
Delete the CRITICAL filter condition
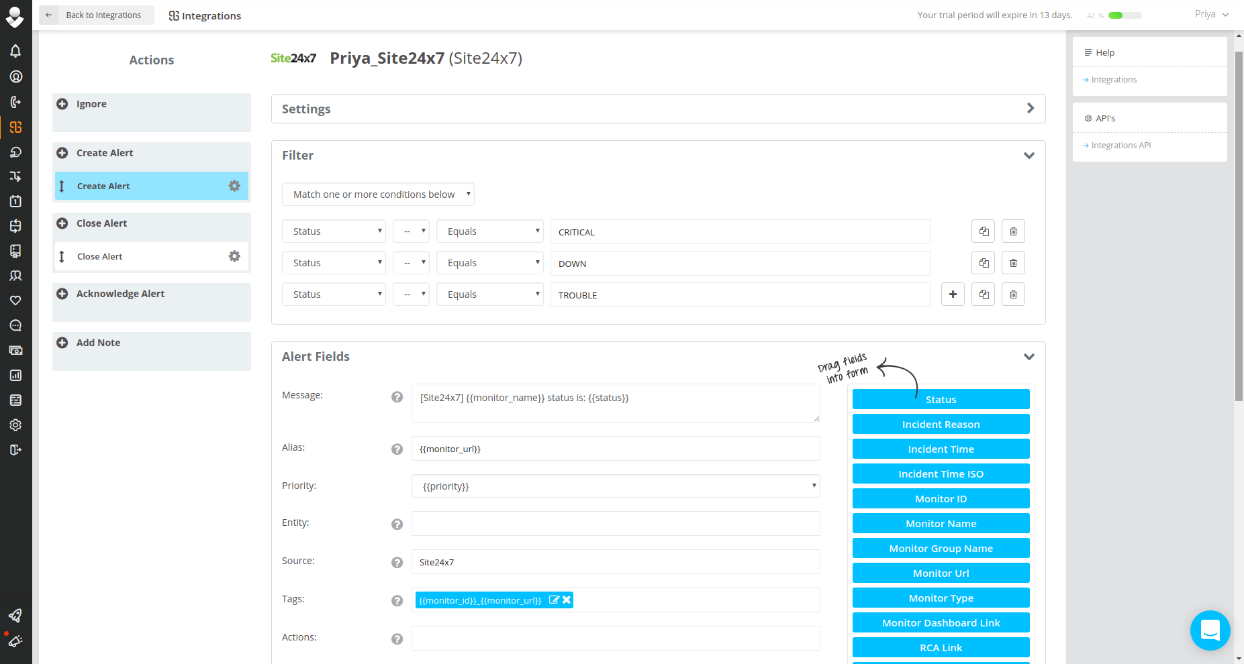1013,231
